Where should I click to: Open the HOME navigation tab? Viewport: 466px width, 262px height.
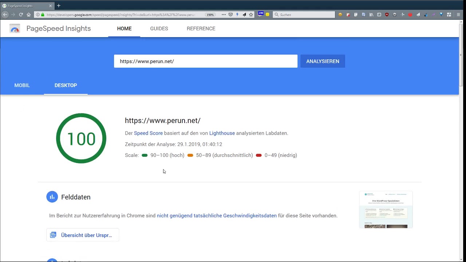coord(124,28)
